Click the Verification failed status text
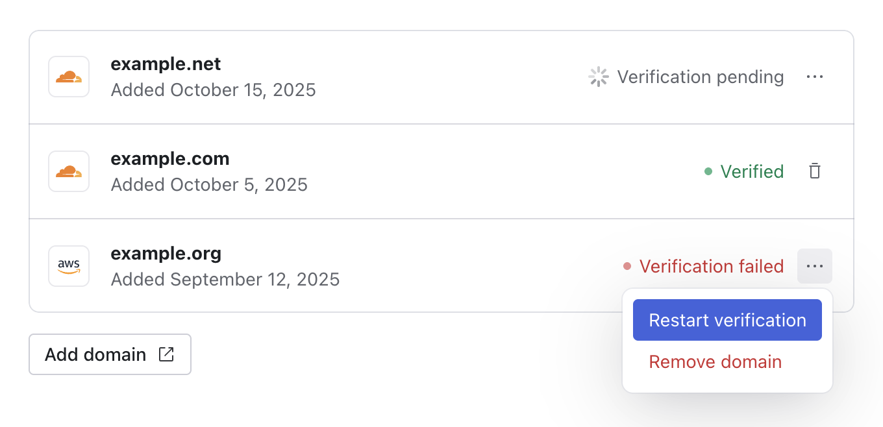Viewport: 883px width, 427px height. (712, 265)
